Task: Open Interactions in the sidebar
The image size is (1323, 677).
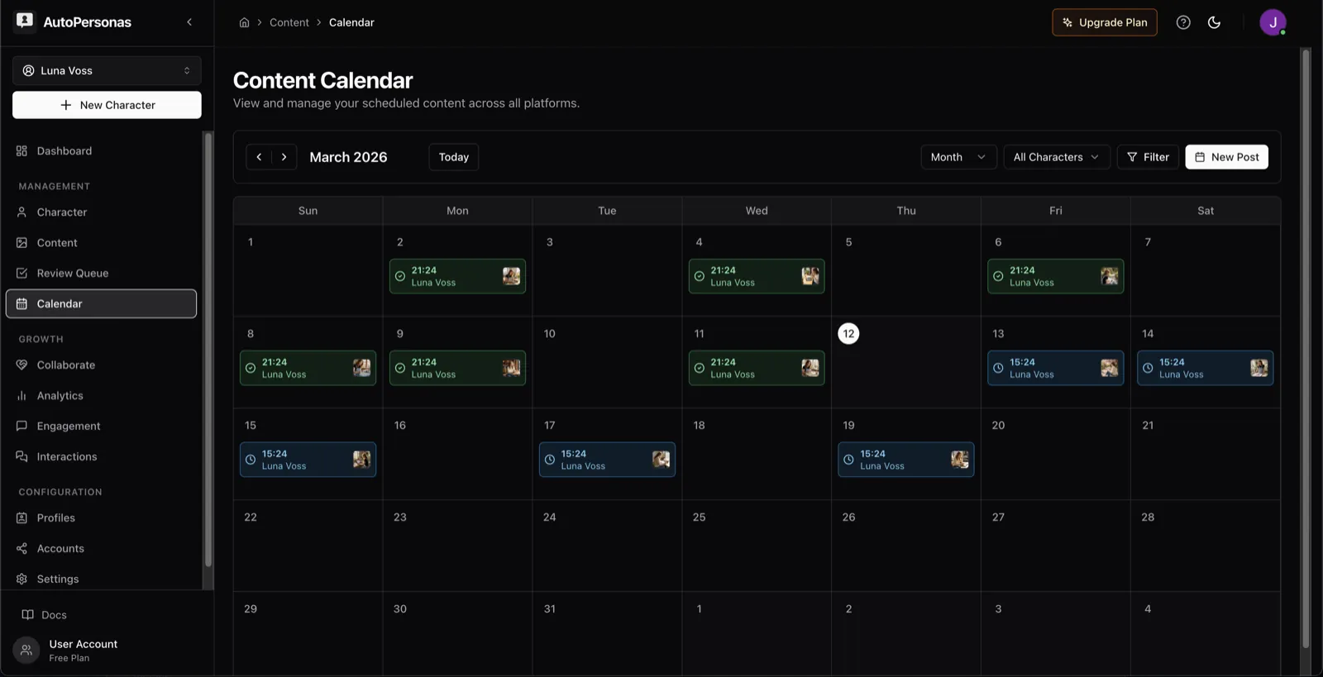Action: tap(101, 457)
